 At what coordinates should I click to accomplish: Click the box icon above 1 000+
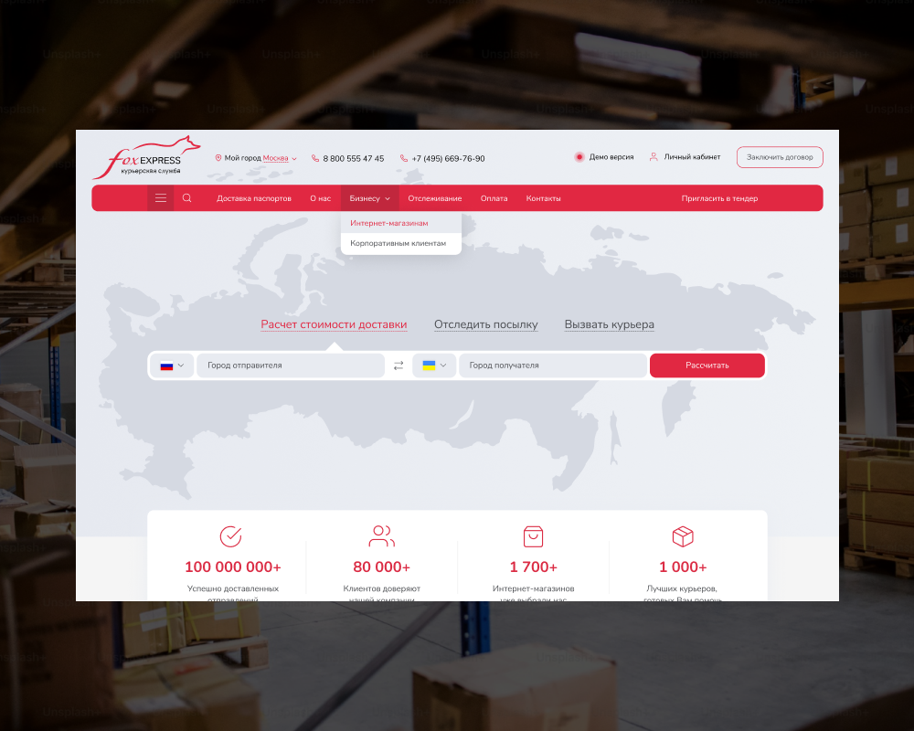pos(683,536)
